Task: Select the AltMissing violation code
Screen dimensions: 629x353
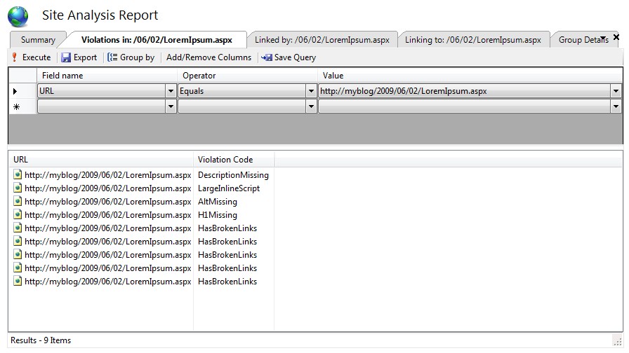Action: pyautogui.click(x=218, y=201)
